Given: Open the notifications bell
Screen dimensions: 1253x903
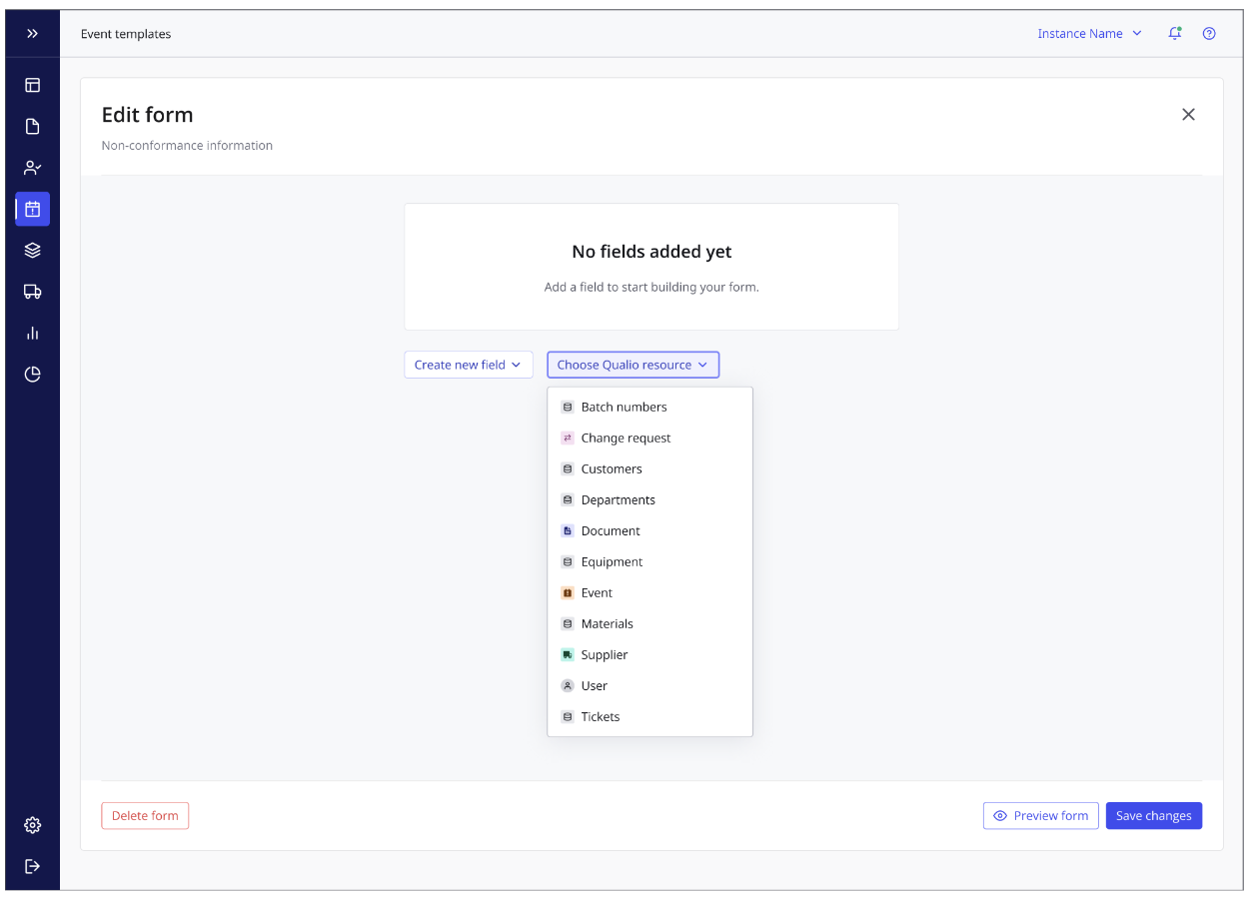Looking at the screenshot, I should [x=1175, y=34].
